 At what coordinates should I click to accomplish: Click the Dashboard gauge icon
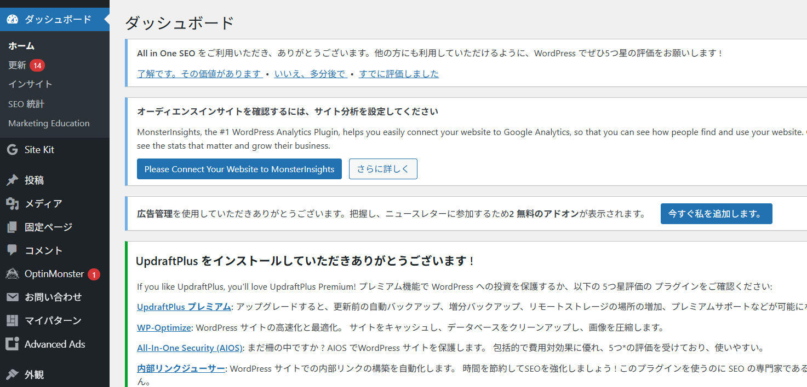[x=12, y=20]
